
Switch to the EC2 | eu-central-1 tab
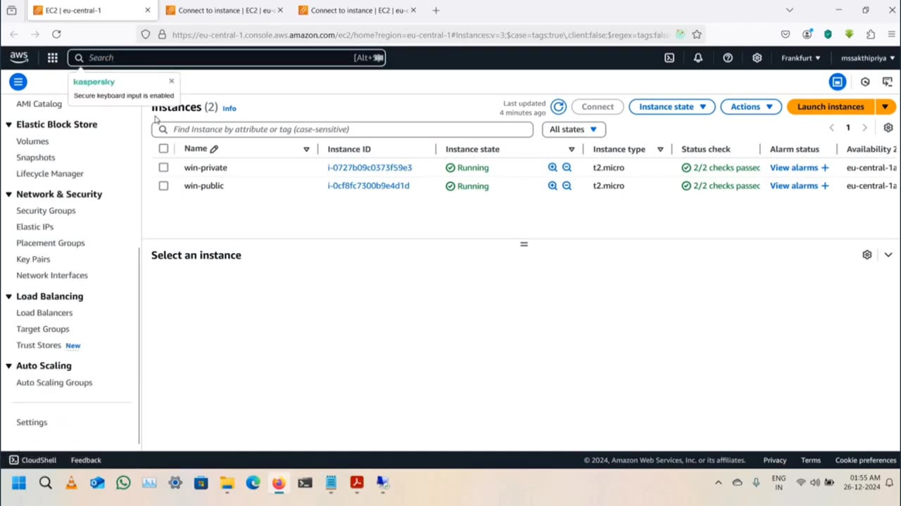(91, 11)
